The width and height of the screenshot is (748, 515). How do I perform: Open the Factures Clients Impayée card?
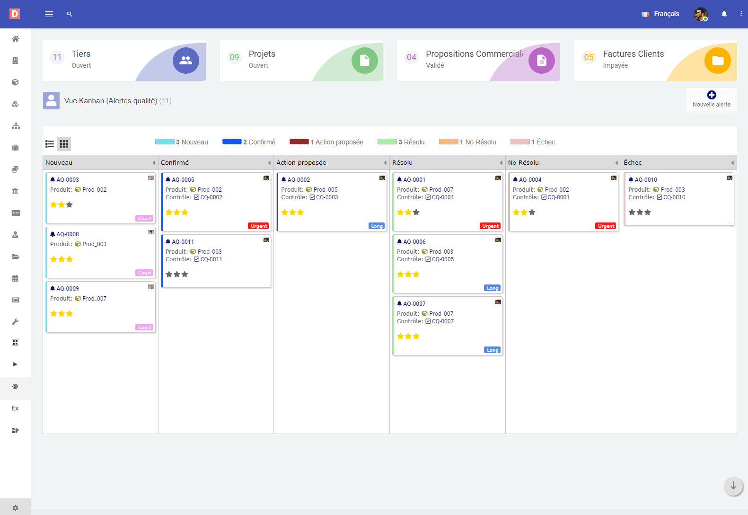point(656,61)
